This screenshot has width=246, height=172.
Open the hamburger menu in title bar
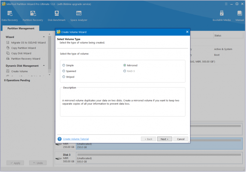[x=226, y=4]
